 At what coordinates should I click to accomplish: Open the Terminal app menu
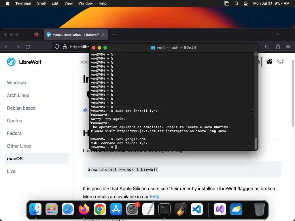point(23,3)
